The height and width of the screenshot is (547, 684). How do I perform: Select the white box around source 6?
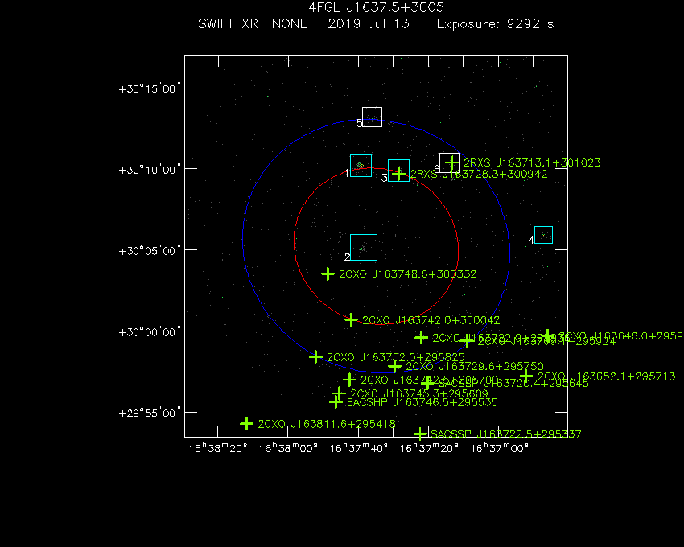[450, 162]
